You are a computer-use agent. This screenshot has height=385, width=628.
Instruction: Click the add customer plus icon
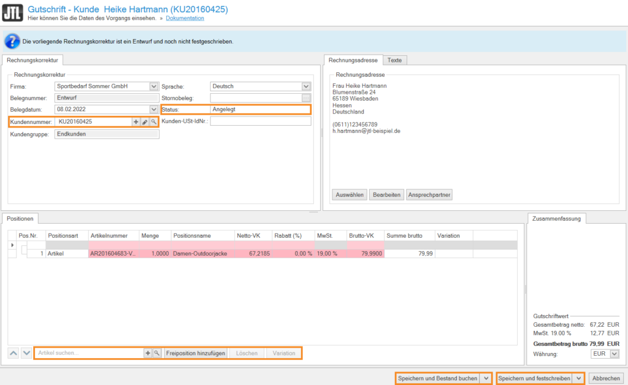[136, 122]
